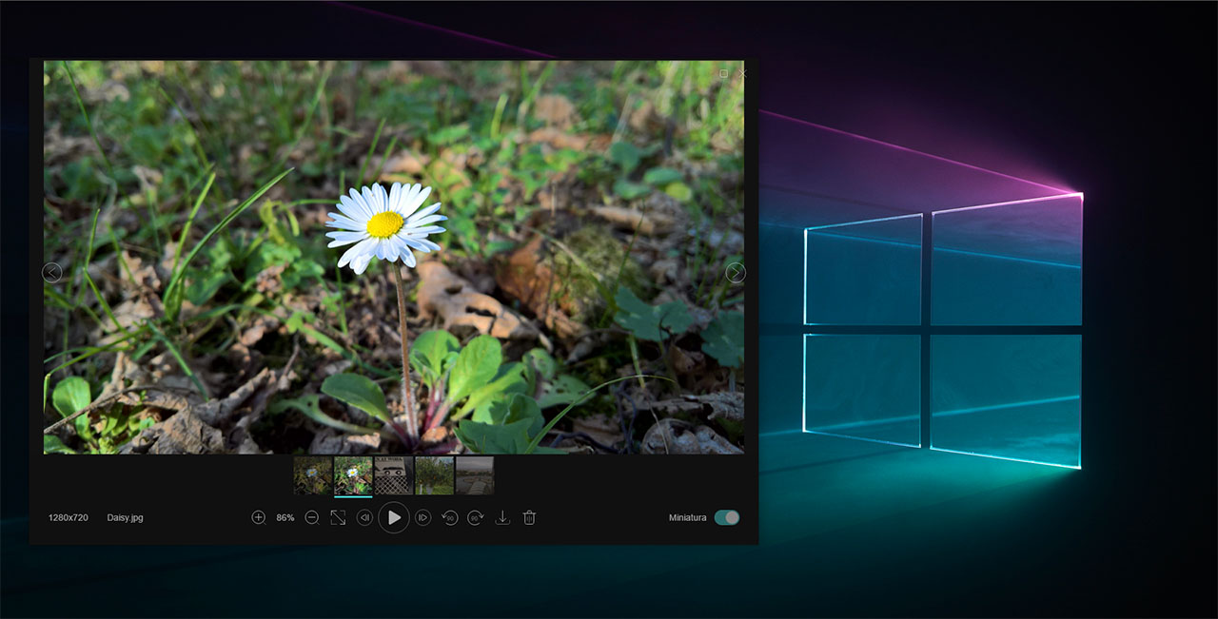
Task: Click the Daisy.jpg file name
Action: (126, 517)
